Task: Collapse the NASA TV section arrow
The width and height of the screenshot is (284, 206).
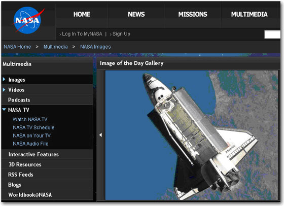Action: 4,109
